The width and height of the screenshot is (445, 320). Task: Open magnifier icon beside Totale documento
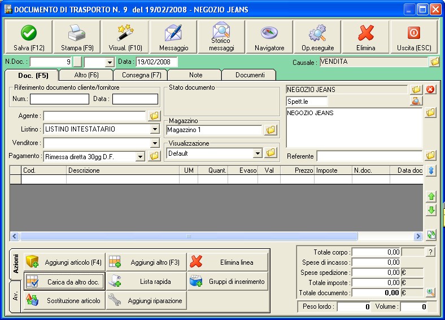pos(430,292)
